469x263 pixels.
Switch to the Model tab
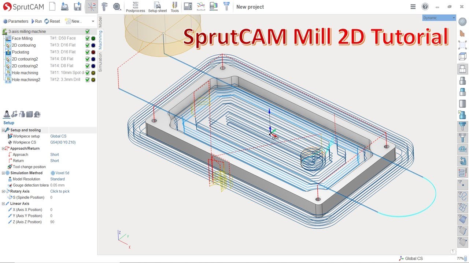pyautogui.click(x=100, y=22)
